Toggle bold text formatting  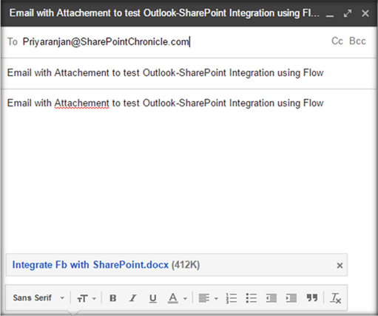(112, 298)
